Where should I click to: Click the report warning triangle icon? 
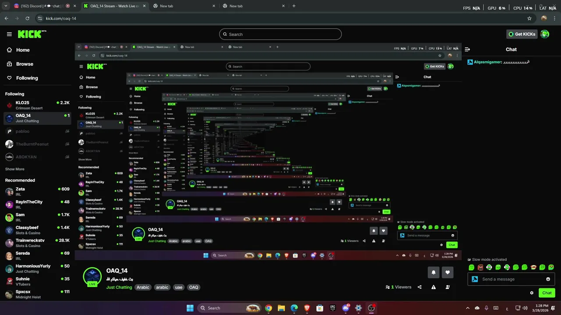click(433, 287)
